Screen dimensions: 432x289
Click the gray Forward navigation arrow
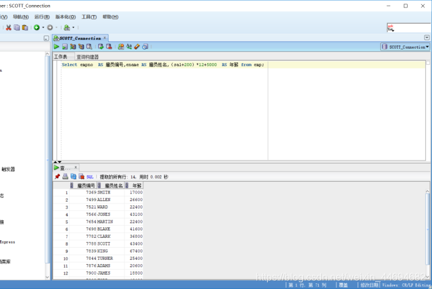coord(50,27)
